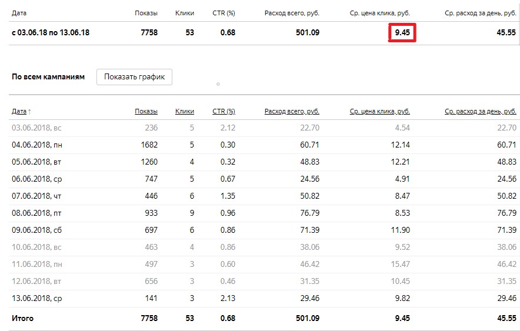Sort table by CTR (%) column header

224,111
